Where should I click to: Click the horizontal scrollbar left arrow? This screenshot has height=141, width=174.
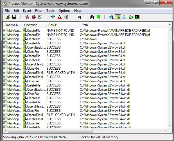point(5,131)
